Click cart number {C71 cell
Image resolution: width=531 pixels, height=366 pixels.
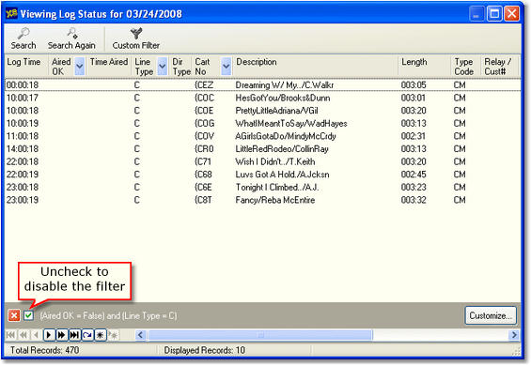point(203,161)
